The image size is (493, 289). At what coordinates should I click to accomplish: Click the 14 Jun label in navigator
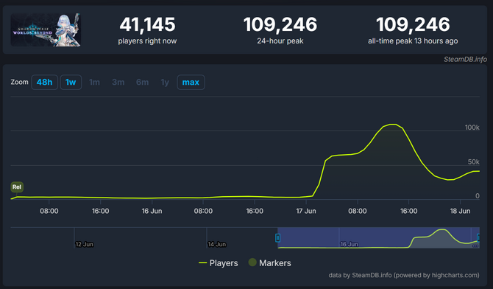[216, 244]
